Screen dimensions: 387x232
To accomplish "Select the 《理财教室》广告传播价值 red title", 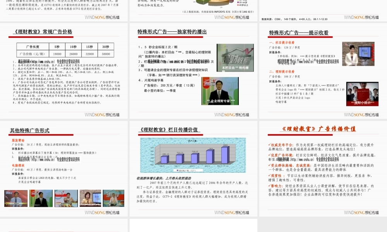I will (x=319, y=129).
